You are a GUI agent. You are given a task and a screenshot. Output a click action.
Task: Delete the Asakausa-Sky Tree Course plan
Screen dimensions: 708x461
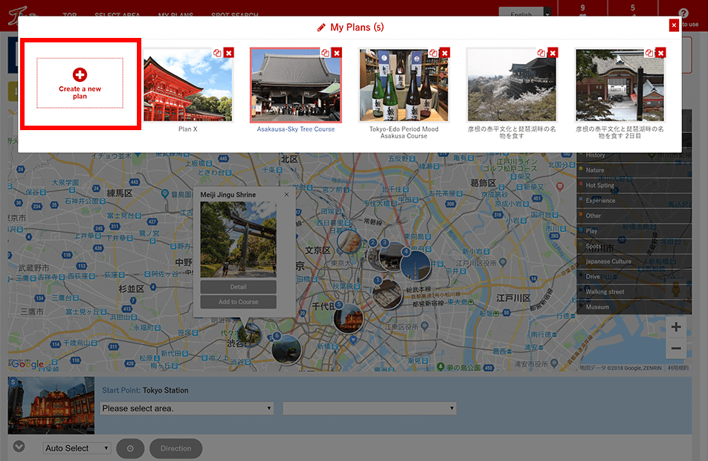[337, 53]
